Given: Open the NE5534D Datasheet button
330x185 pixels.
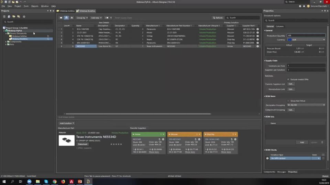Looking at the screenshot, I should coord(82,144).
